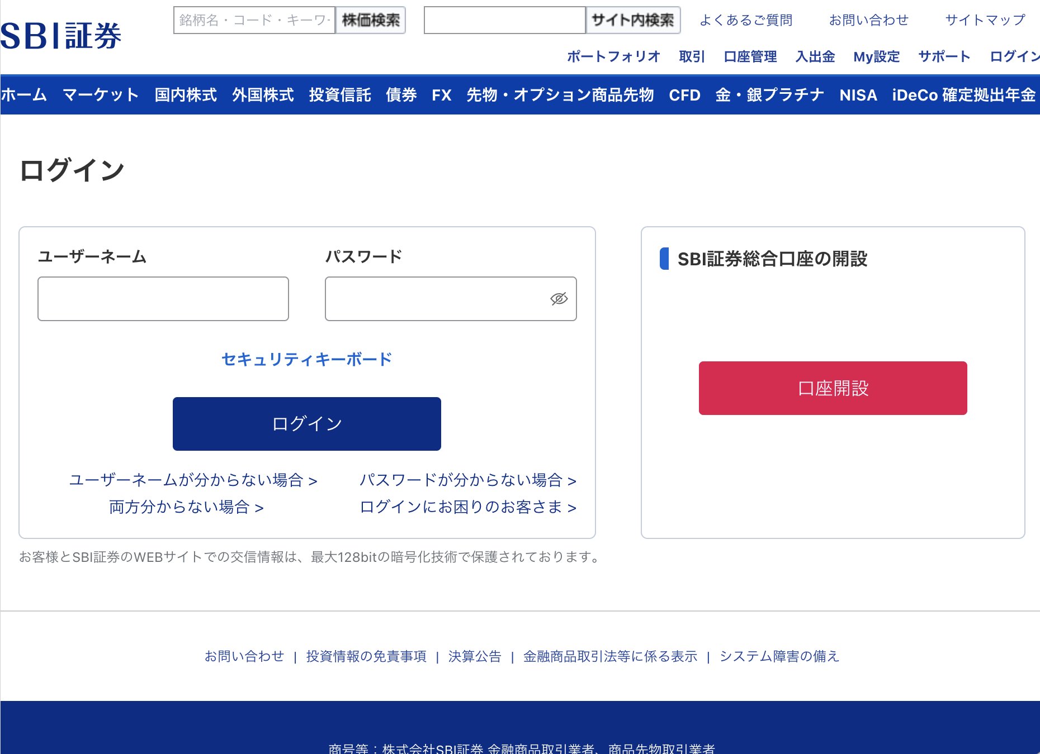Select the 外国株式 navigation tab
The height and width of the screenshot is (754, 1040).
click(x=263, y=95)
